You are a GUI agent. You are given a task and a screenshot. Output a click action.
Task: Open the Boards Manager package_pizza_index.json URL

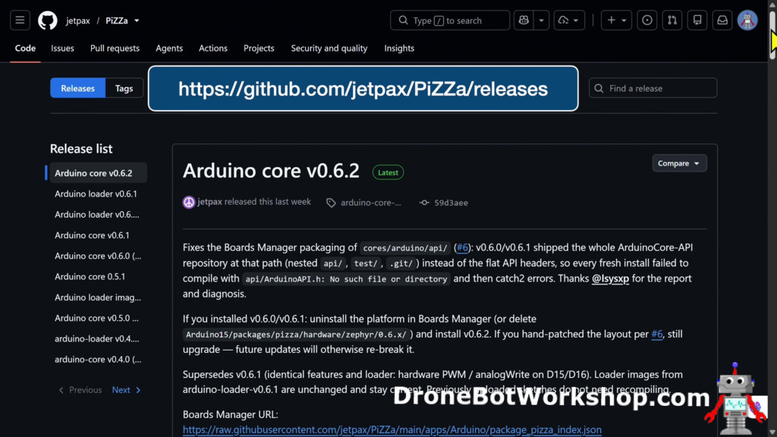(x=392, y=429)
